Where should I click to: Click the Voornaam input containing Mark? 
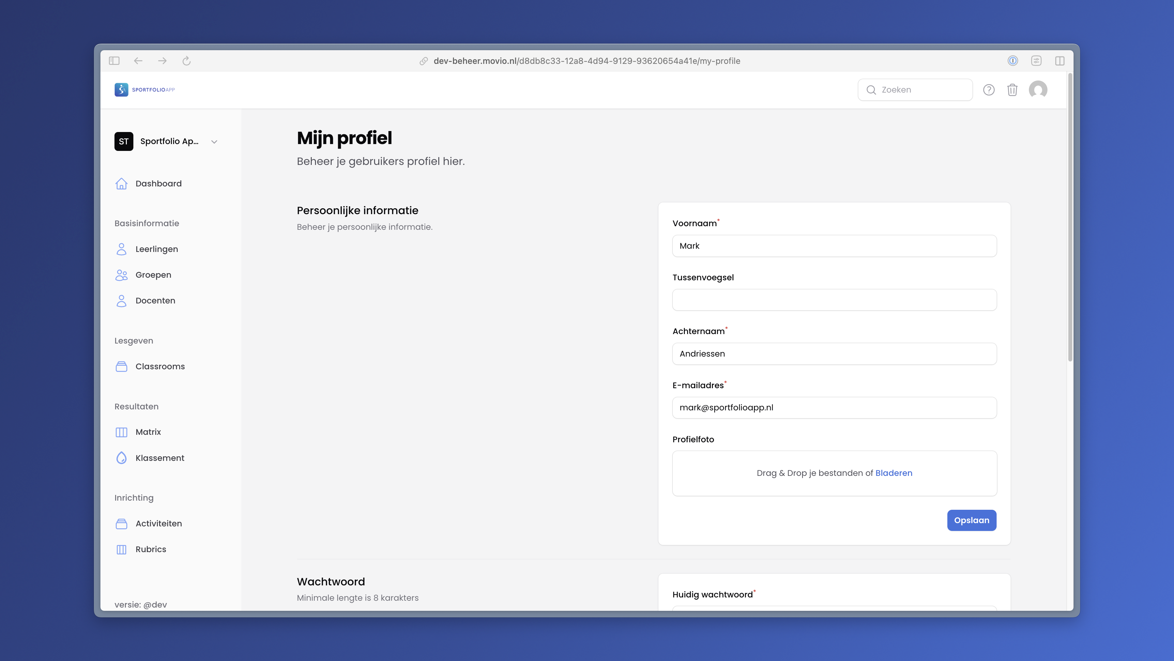pos(834,246)
